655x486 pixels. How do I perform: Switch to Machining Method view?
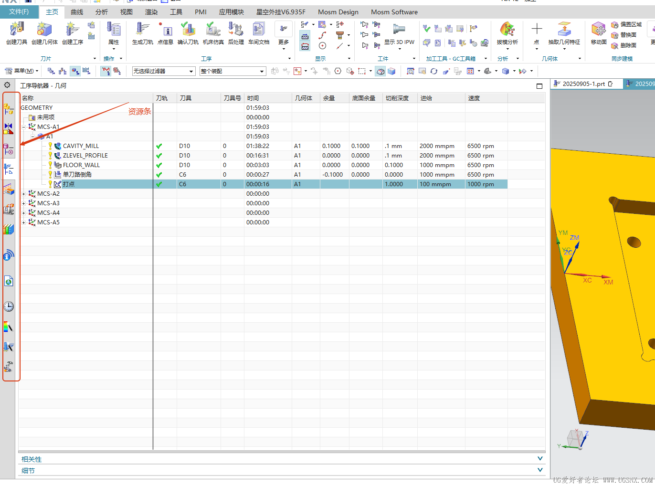coord(86,71)
